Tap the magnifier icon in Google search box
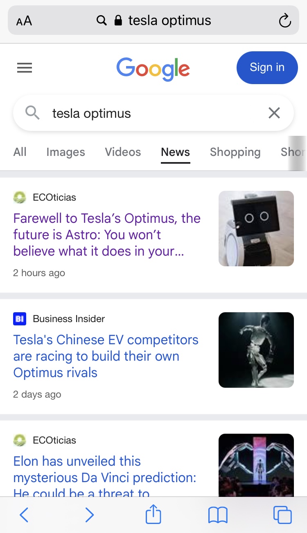The height and width of the screenshot is (533, 307). (32, 112)
